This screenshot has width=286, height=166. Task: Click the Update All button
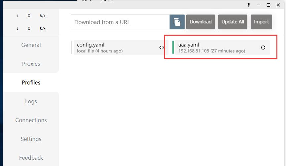pyautogui.click(x=233, y=22)
